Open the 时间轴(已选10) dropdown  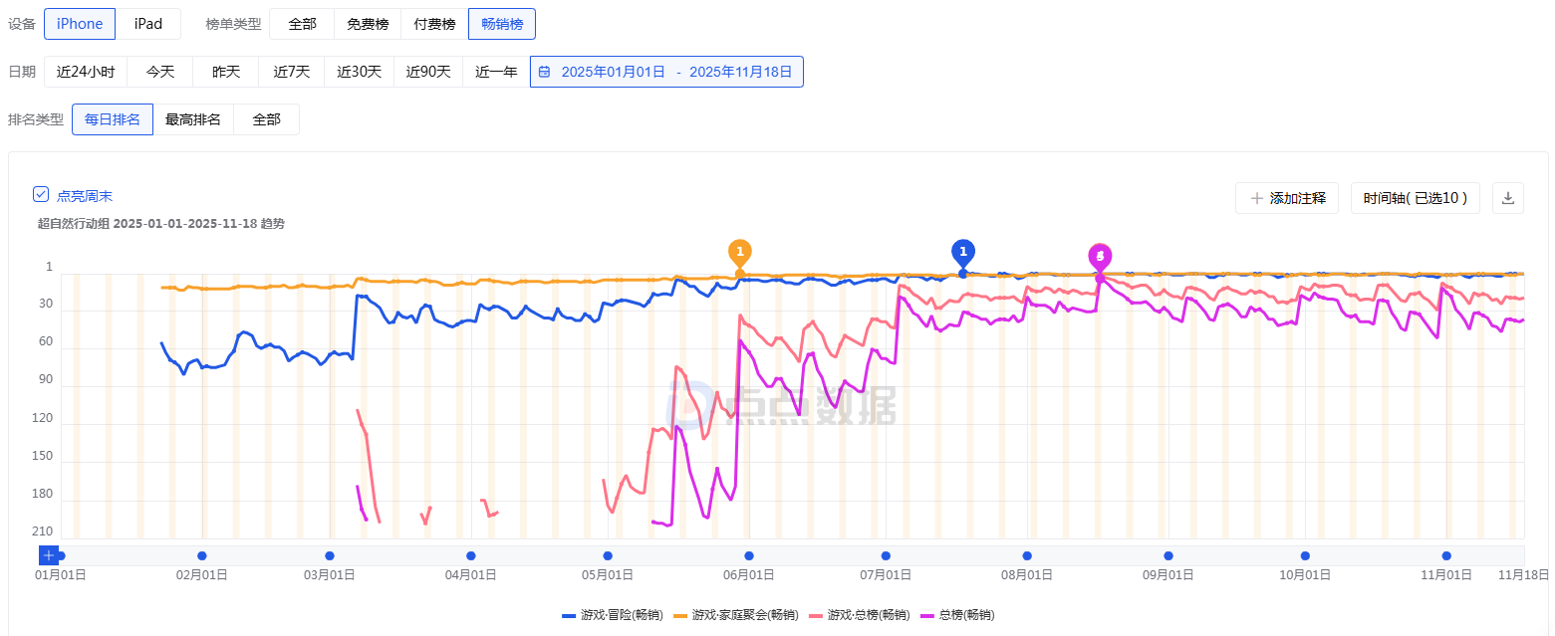pyautogui.click(x=1415, y=198)
